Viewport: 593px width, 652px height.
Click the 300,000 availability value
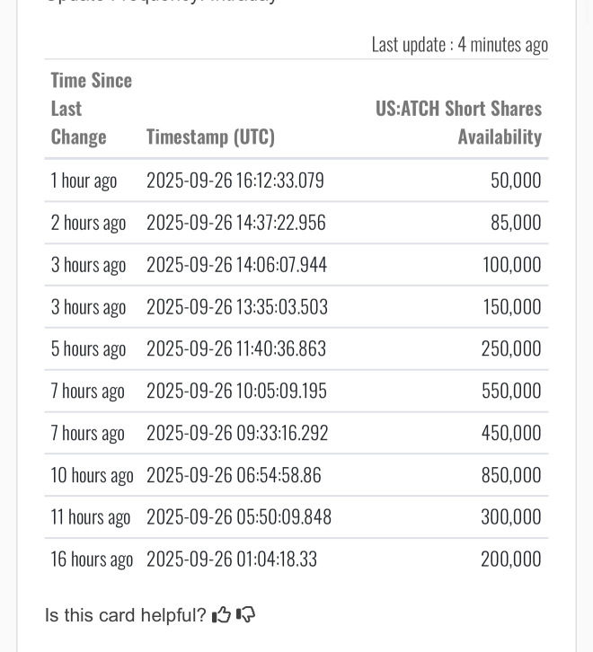click(x=510, y=517)
